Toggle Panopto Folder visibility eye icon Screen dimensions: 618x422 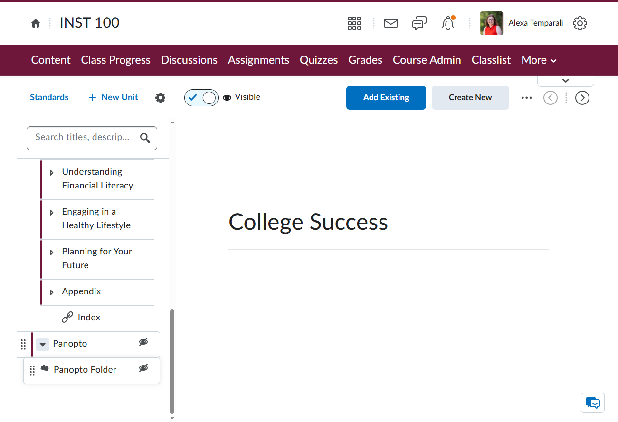click(143, 368)
